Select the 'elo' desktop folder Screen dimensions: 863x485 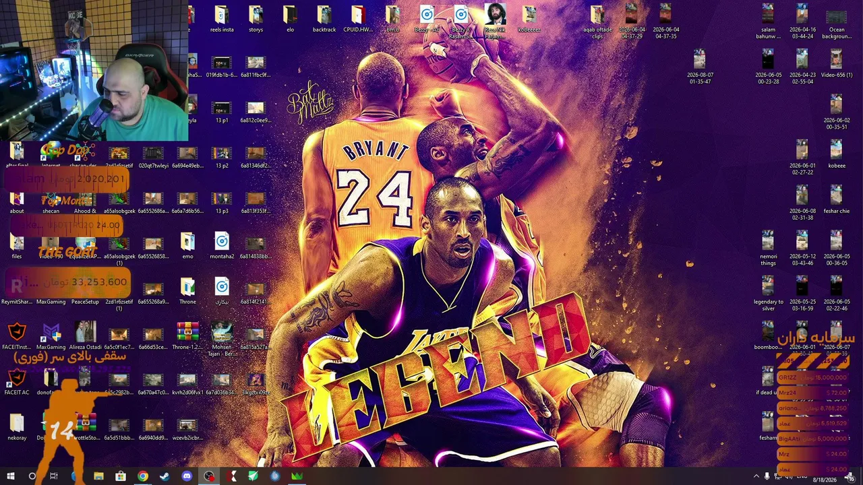pos(290,20)
